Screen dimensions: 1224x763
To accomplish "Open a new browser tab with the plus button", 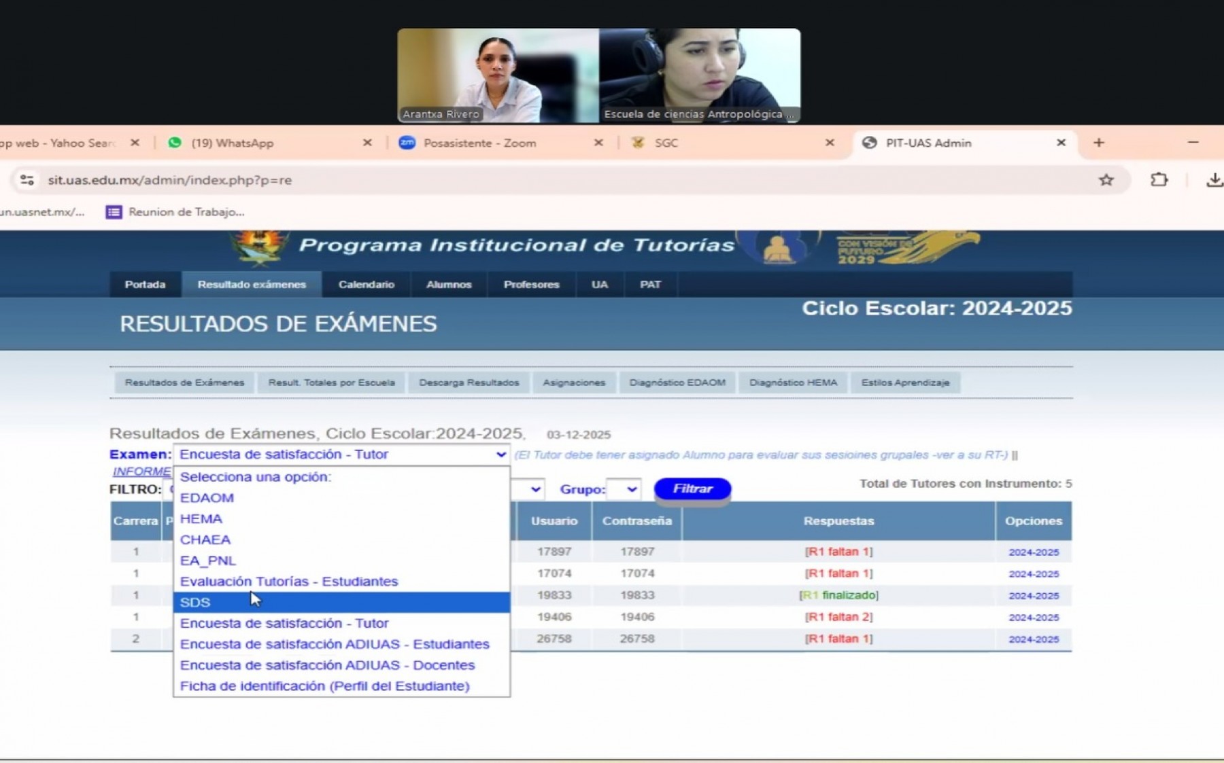I will tap(1099, 143).
